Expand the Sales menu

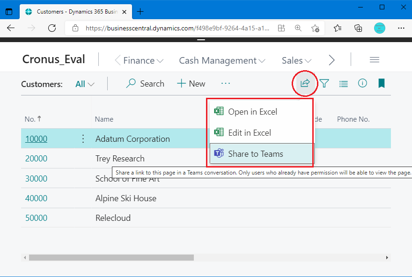(296, 60)
